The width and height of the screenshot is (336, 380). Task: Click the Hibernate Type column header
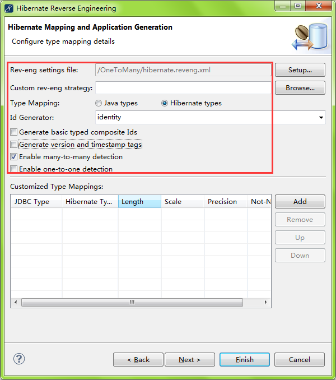pos(90,202)
